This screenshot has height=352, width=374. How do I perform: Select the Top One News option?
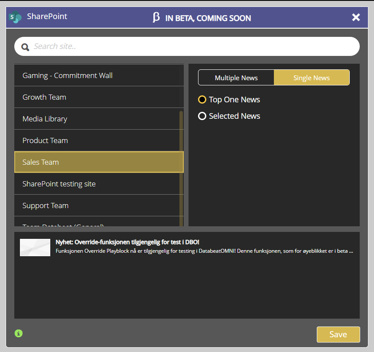click(202, 99)
